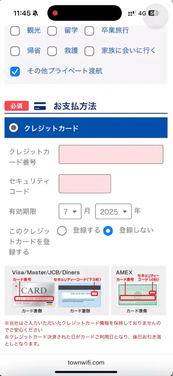173x376 pixels.
Task: Tap the cellular signal bars icon
Action: click(132, 13)
